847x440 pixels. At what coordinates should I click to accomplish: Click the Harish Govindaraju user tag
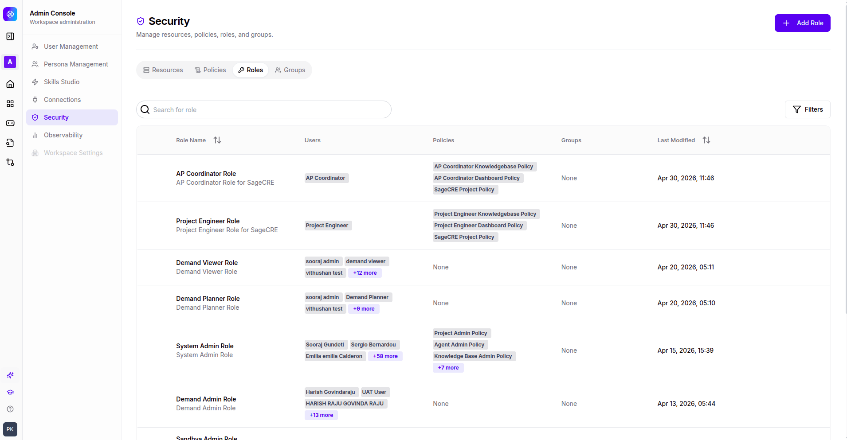[332, 392]
